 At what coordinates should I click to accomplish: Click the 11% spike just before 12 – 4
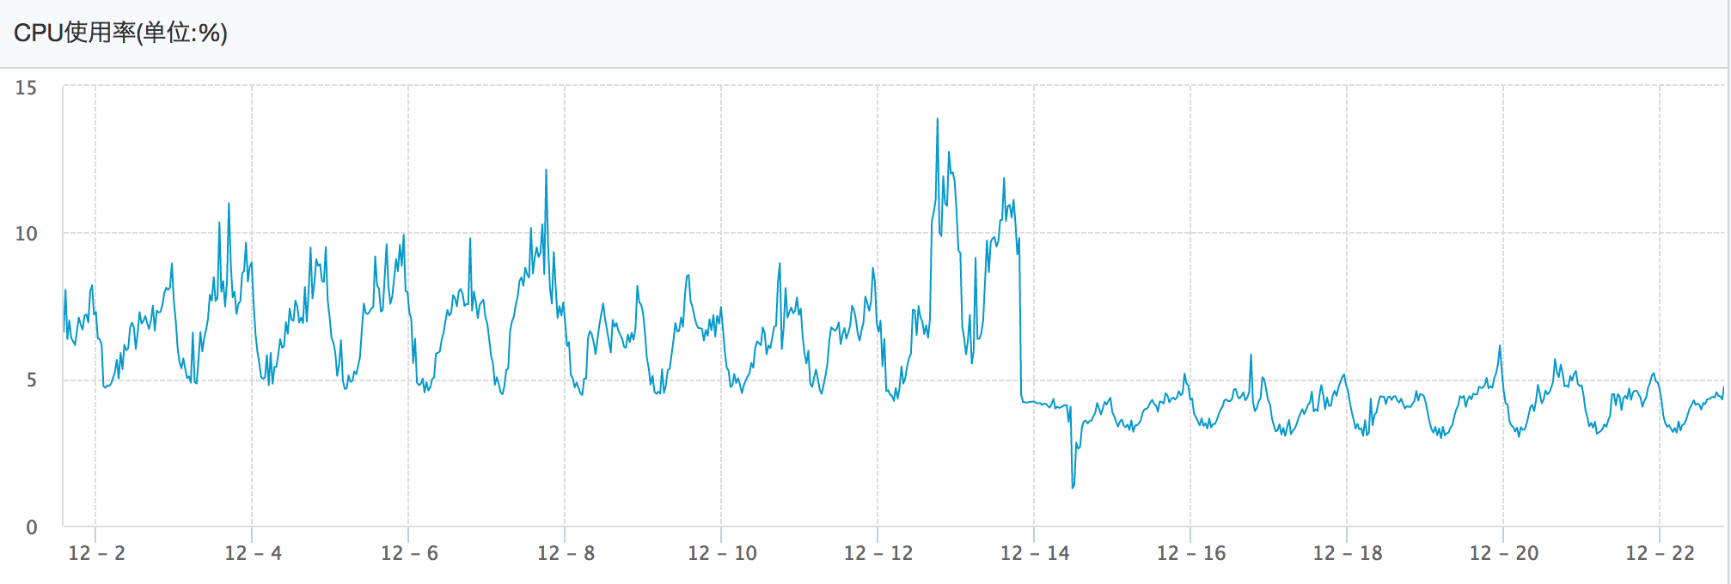click(229, 204)
